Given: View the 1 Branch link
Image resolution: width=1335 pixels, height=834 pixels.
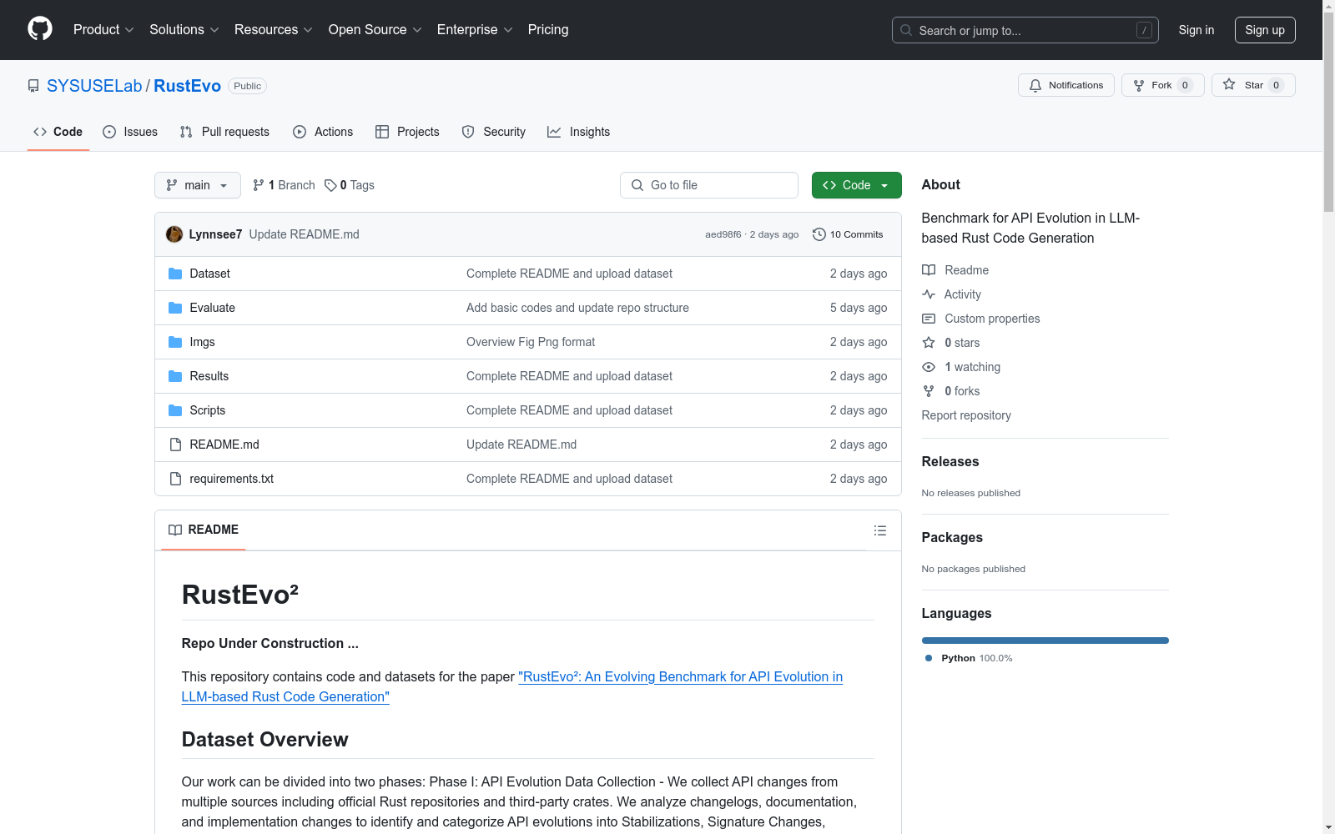Looking at the screenshot, I should click(x=284, y=185).
